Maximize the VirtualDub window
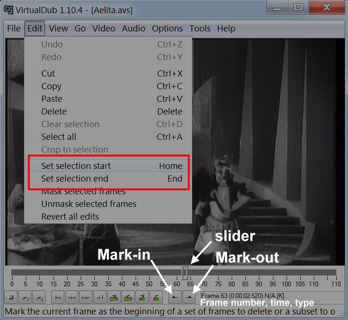Image resolution: width=348 pixels, height=320 pixels. click(298, 8)
